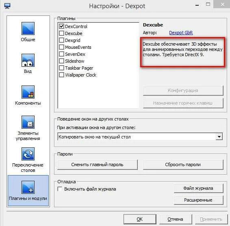This screenshot has width=230, height=226.
Task: Select the Slideshow plugin name
Action: click(x=75, y=61)
